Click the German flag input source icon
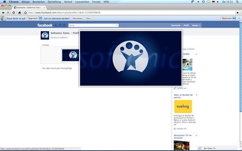 213,2
